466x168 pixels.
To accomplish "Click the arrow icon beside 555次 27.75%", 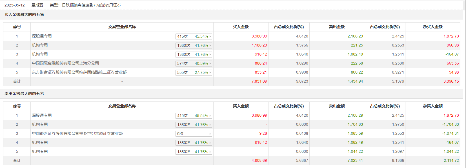I will click(x=210, y=72).
